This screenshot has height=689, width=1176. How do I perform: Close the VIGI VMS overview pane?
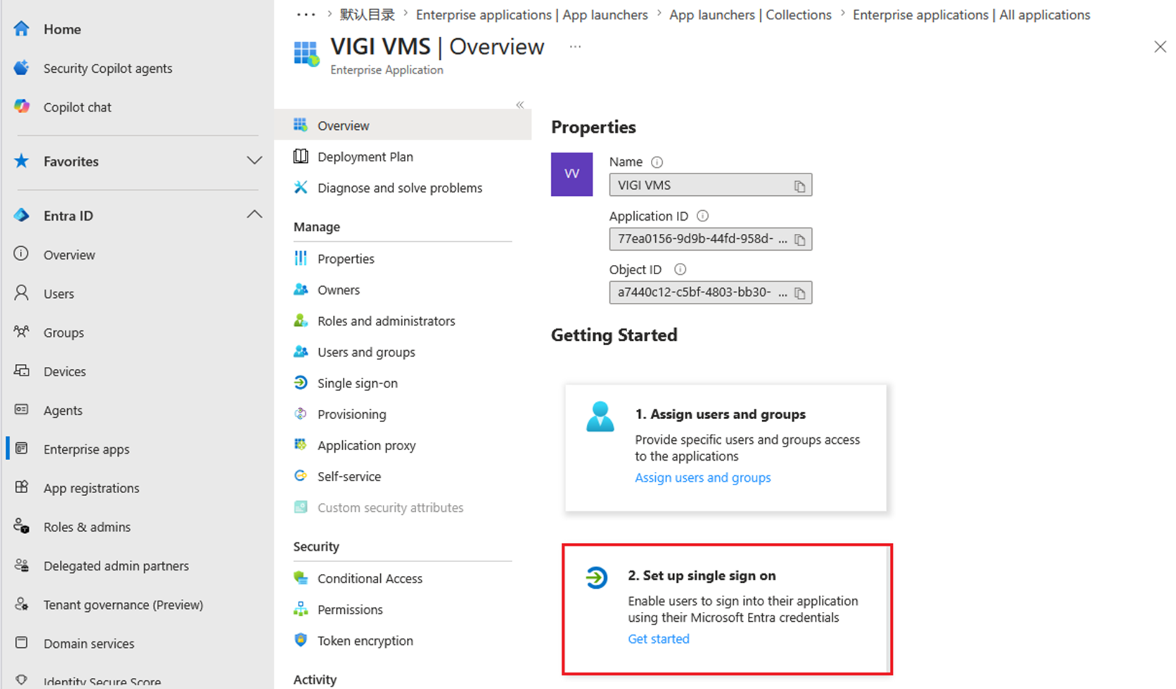(1160, 47)
